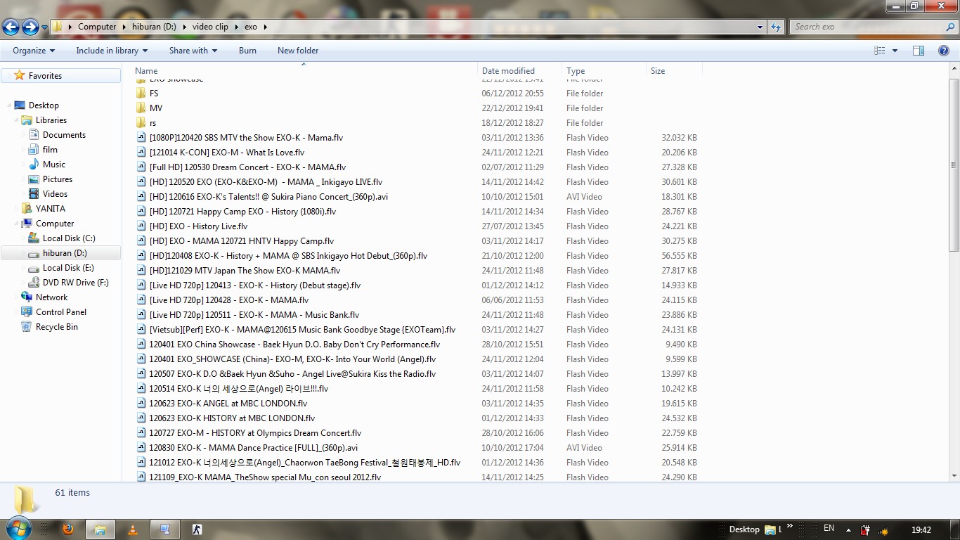Select the MV folder icon

click(141, 108)
